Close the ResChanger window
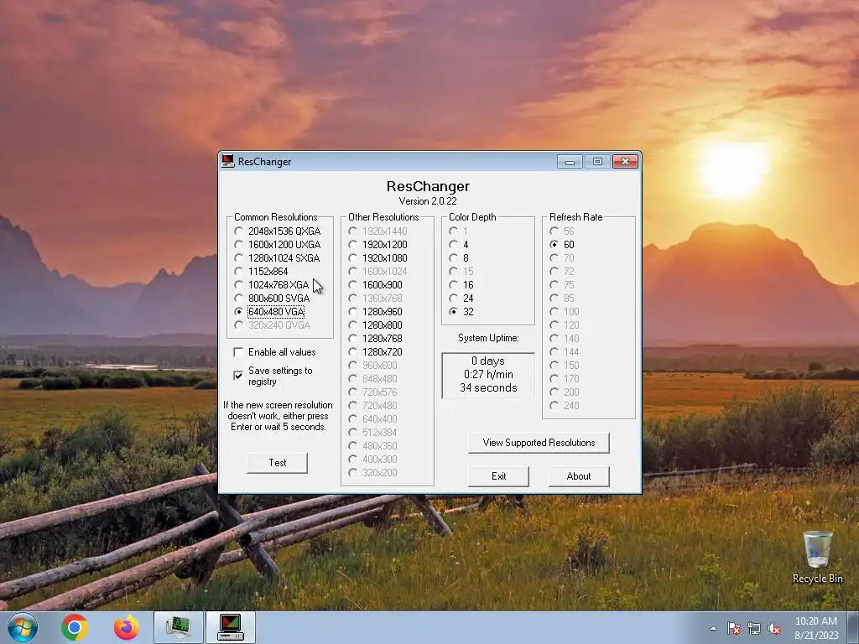Image resolution: width=859 pixels, height=644 pixels. pyautogui.click(x=625, y=162)
